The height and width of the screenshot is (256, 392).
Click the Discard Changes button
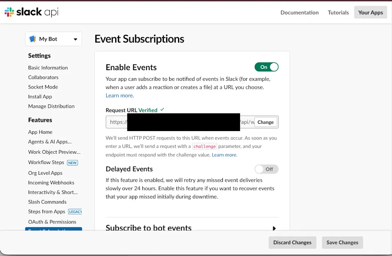coord(292,243)
